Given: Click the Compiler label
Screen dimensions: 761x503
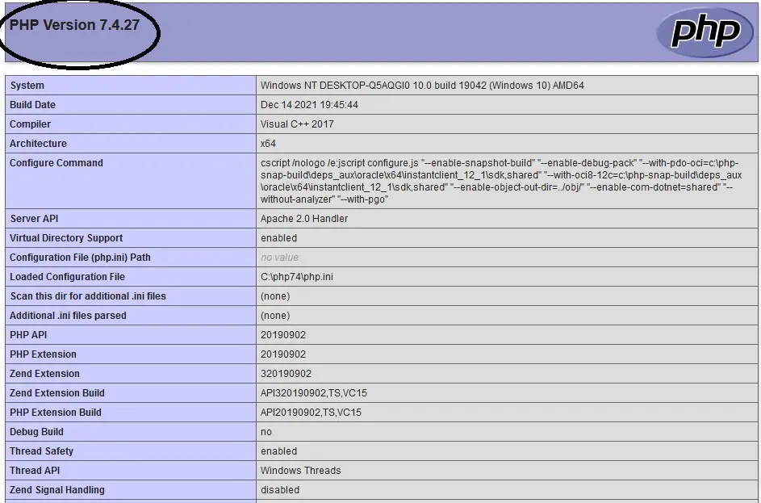Looking at the screenshot, I should point(30,124).
